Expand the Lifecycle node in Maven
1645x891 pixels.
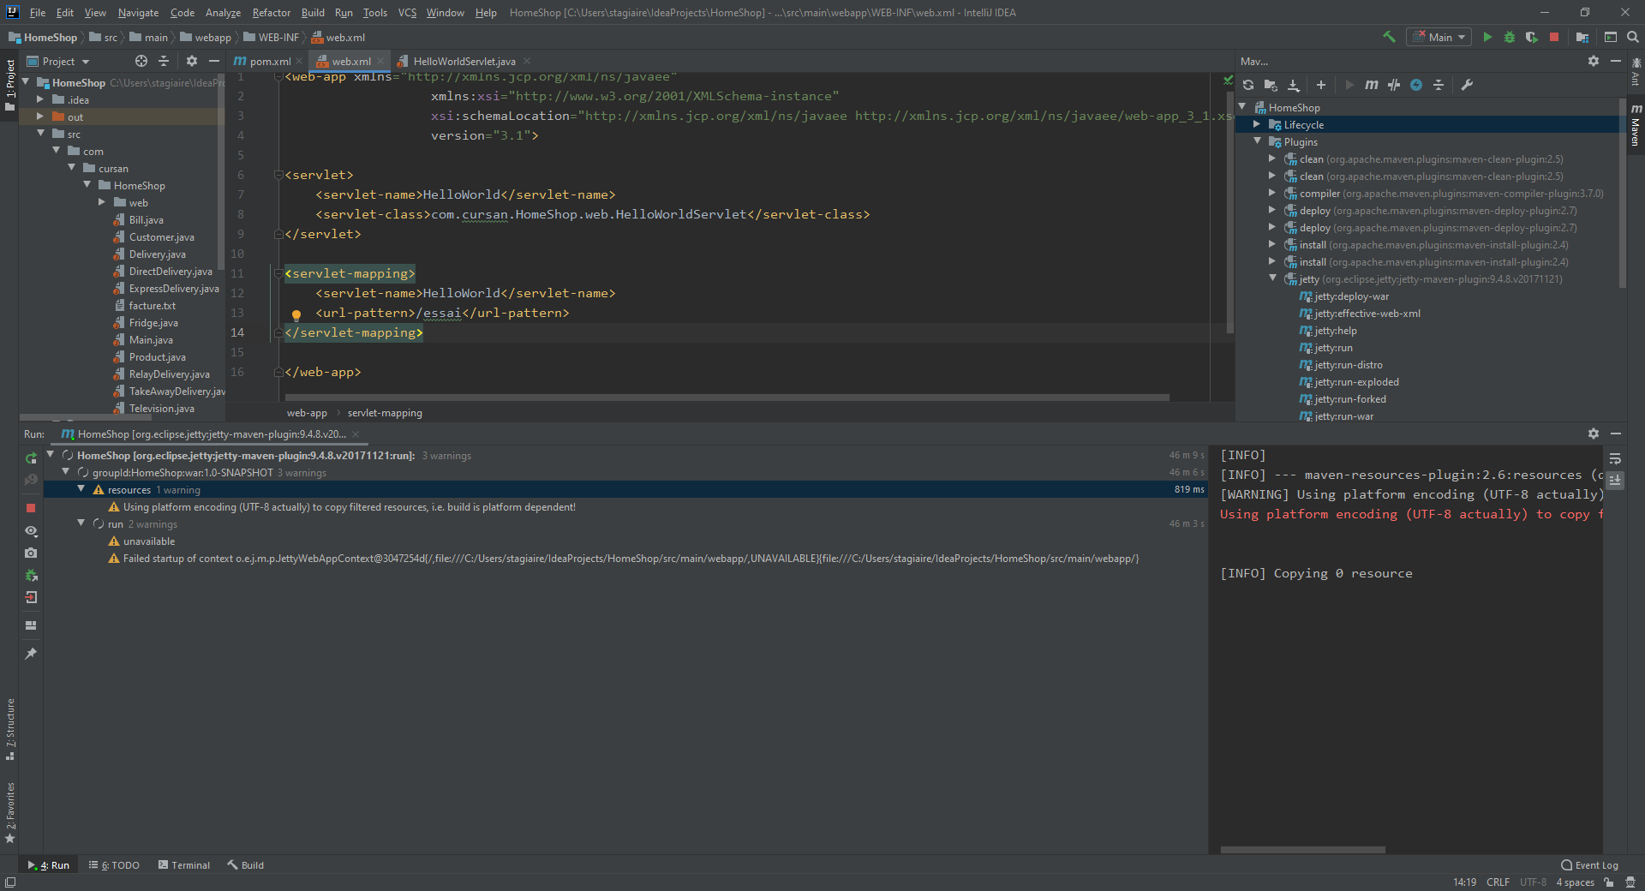coord(1257,125)
